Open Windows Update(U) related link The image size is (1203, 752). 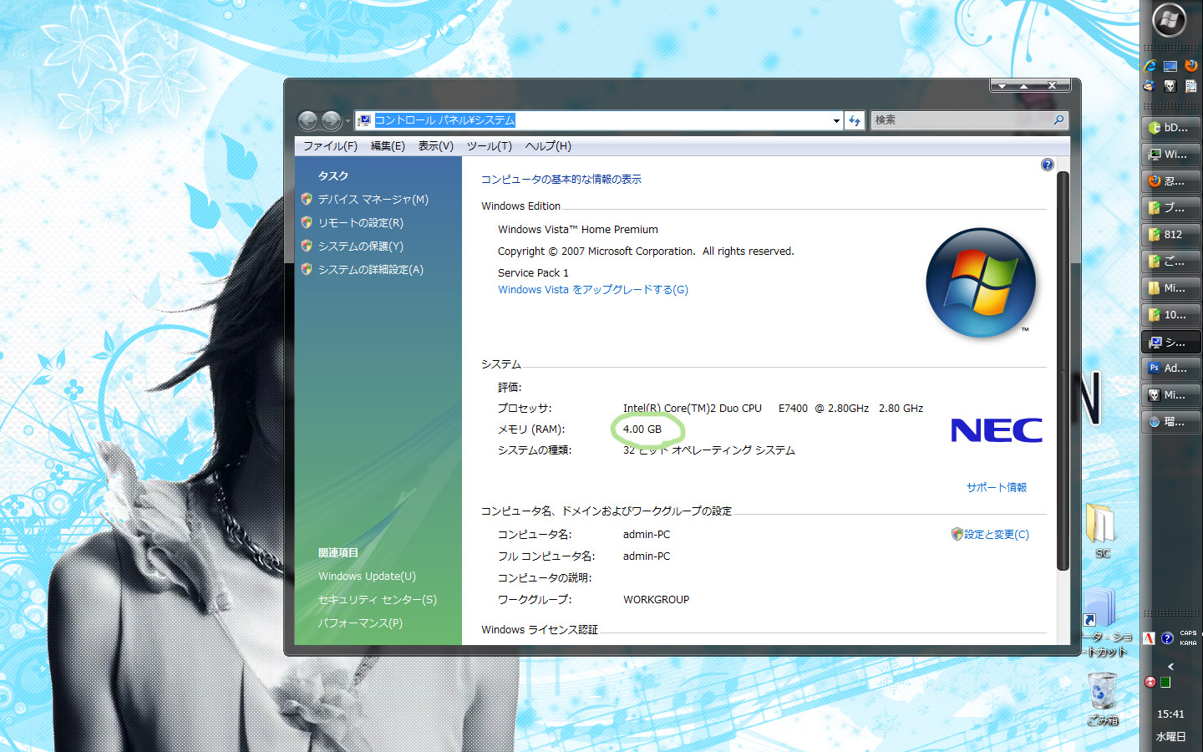point(367,577)
